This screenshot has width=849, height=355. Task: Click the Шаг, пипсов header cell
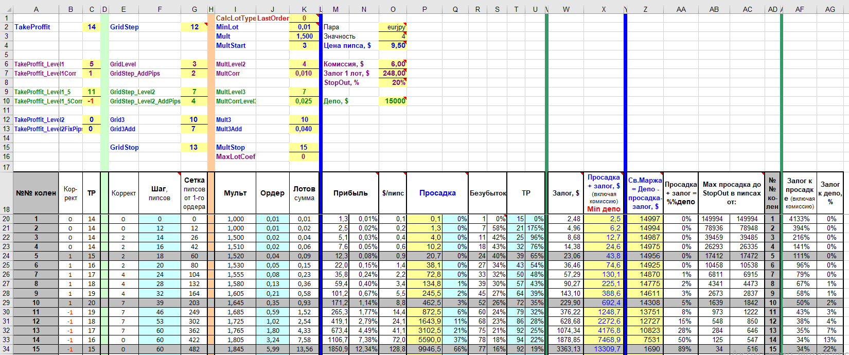pyautogui.click(x=160, y=193)
